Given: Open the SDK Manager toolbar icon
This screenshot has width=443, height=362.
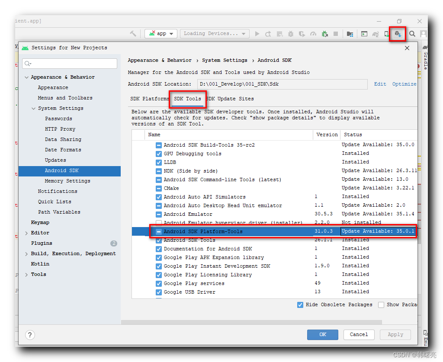Looking at the screenshot, I should click(x=398, y=34).
